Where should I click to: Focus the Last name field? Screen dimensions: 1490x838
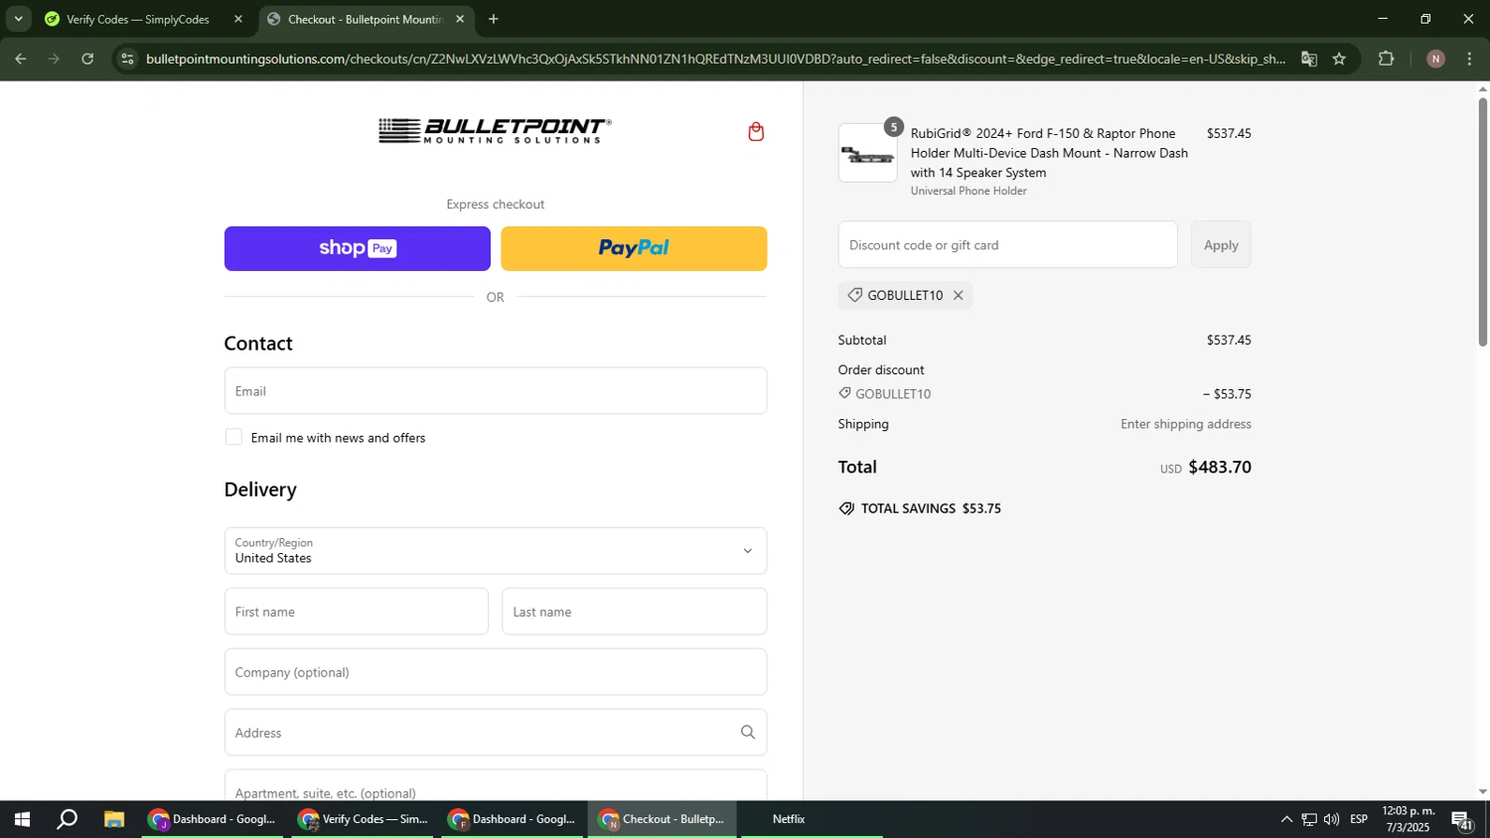pos(635,612)
